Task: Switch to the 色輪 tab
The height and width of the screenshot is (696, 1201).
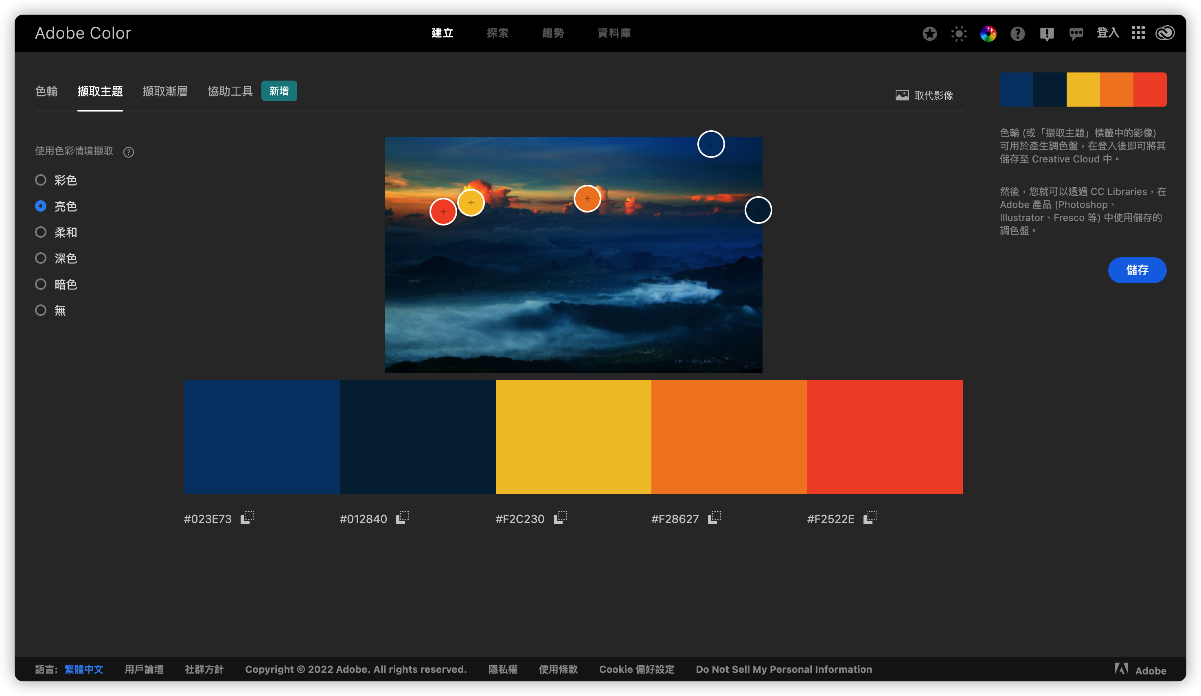Action: tap(46, 91)
